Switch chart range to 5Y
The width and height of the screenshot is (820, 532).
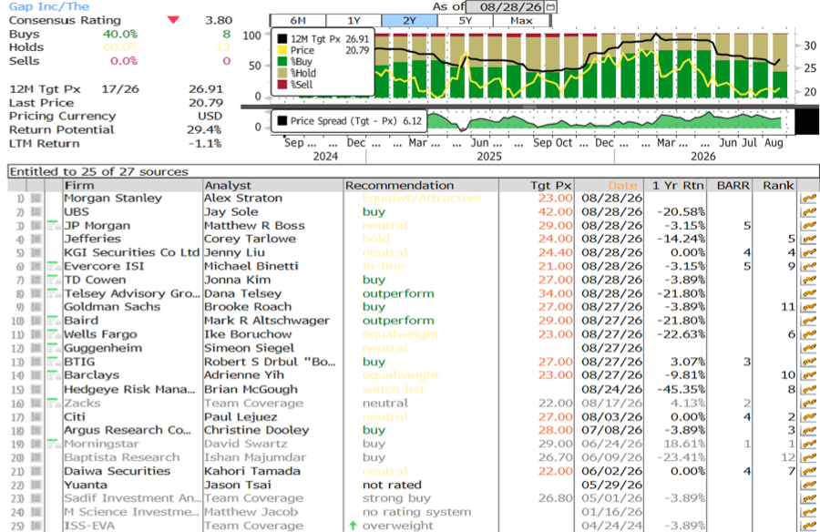coord(466,20)
